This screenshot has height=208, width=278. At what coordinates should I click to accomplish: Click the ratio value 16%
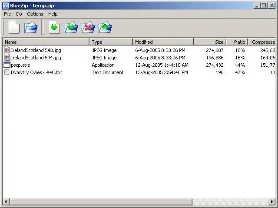tap(240, 58)
